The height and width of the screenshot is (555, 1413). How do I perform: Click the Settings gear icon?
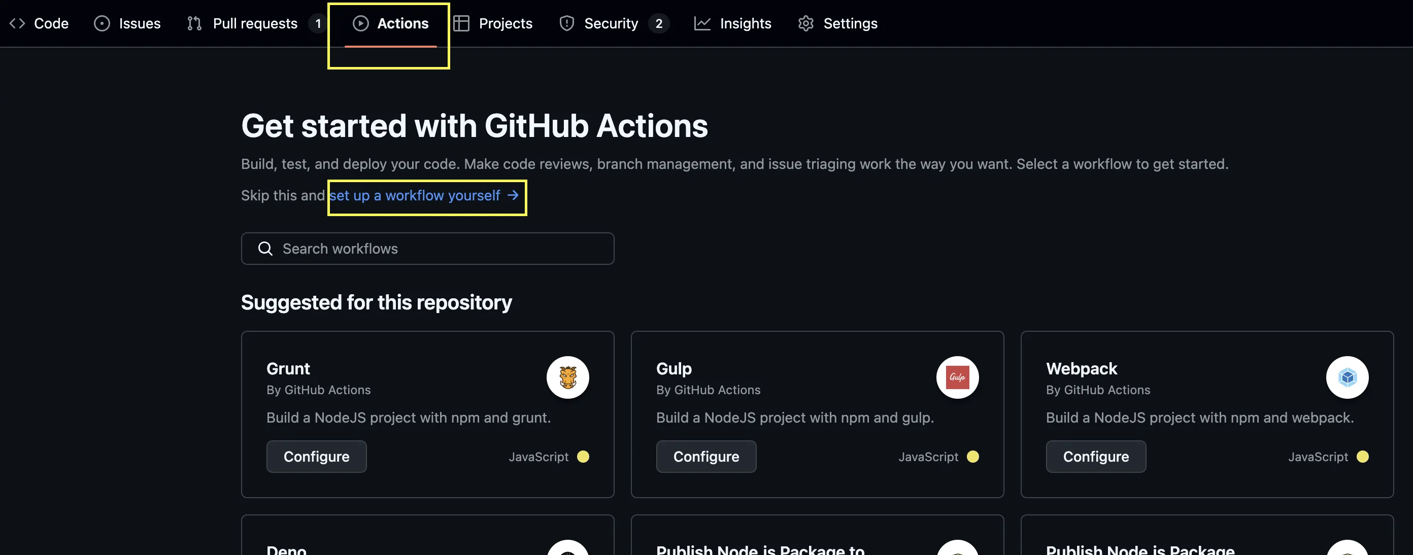(805, 23)
